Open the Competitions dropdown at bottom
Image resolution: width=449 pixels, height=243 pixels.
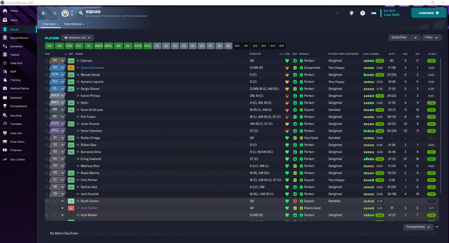[x=418, y=227]
